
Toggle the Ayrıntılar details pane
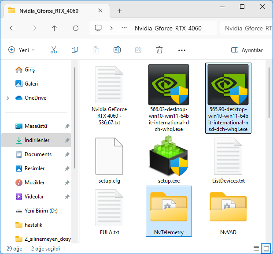(247, 50)
